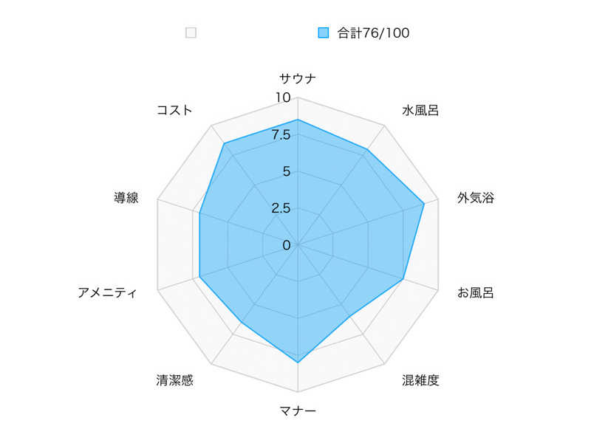This screenshot has width=591, height=443.
Task: Click the data vertex on マナー axis
Action: coord(298,363)
